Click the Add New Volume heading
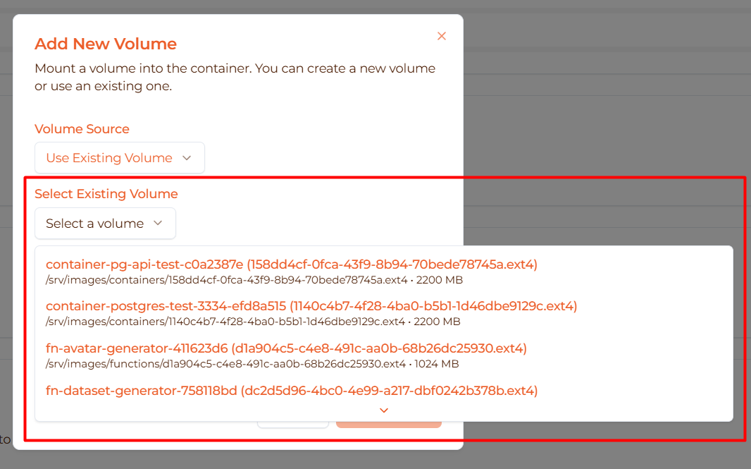 106,44
